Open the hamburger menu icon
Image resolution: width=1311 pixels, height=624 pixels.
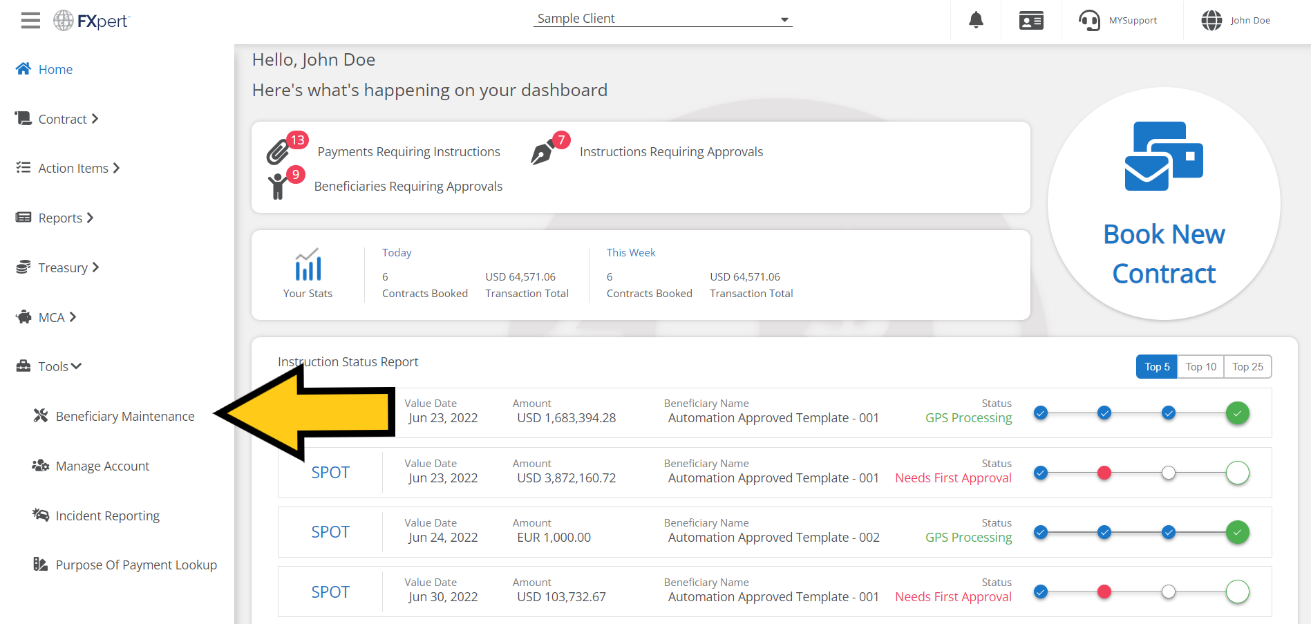[x=30, y=21]
